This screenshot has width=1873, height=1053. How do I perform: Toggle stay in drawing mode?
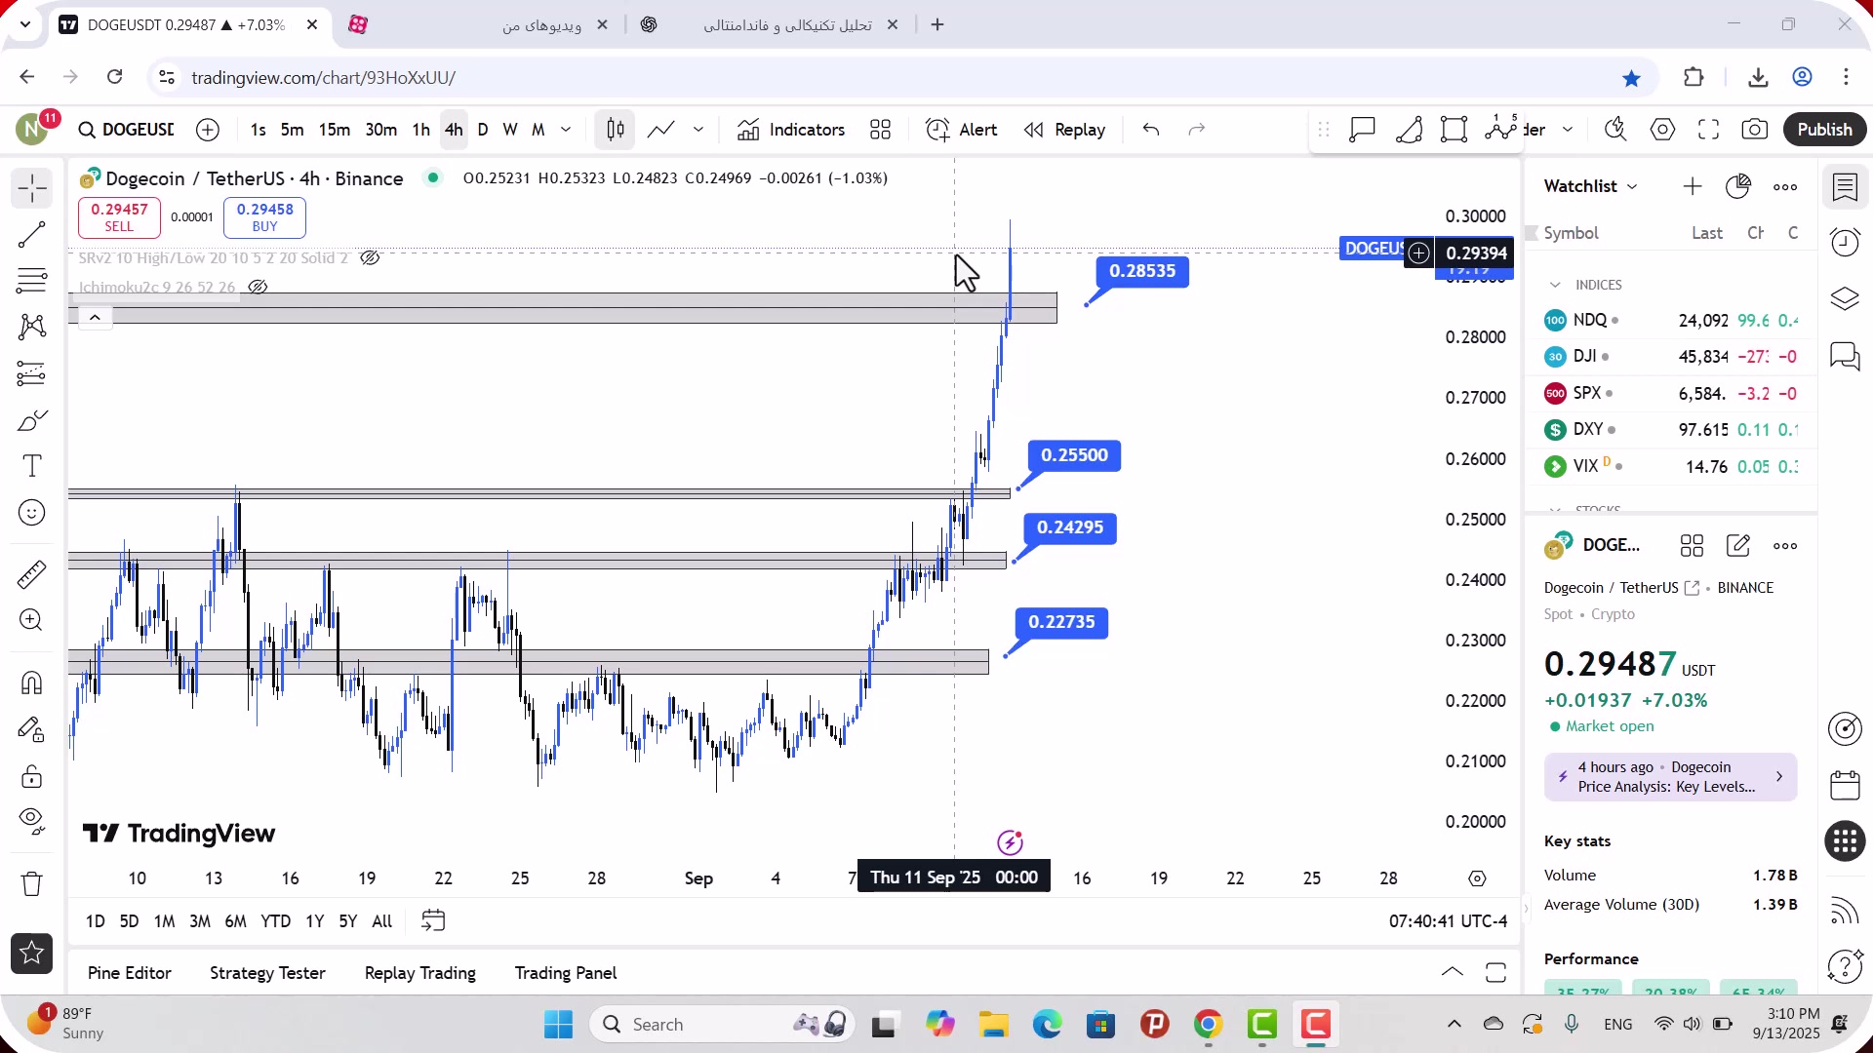tap(32, 729)
